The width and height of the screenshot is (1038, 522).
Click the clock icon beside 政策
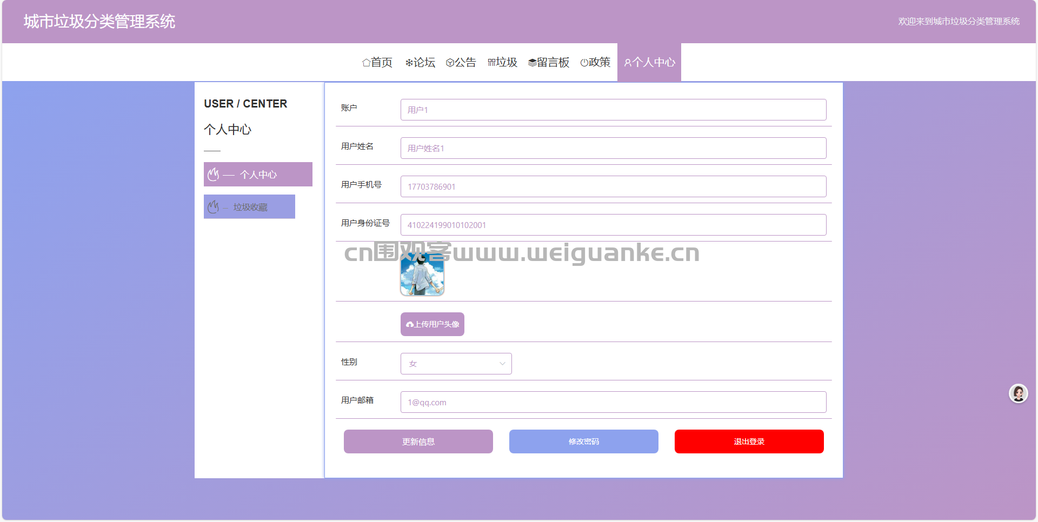click(584, 63)
